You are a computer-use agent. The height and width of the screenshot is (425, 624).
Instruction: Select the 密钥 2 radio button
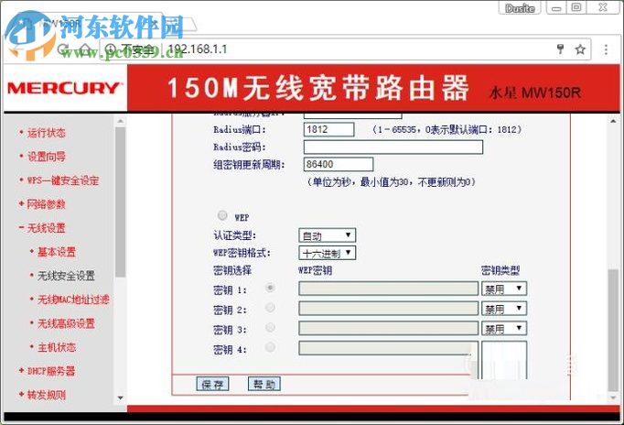point(270,308)
